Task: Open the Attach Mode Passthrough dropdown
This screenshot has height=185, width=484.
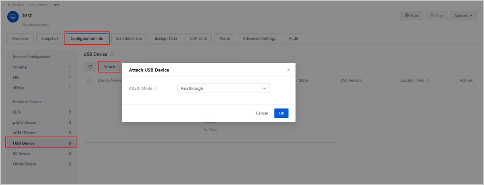Action: (223, 88)
